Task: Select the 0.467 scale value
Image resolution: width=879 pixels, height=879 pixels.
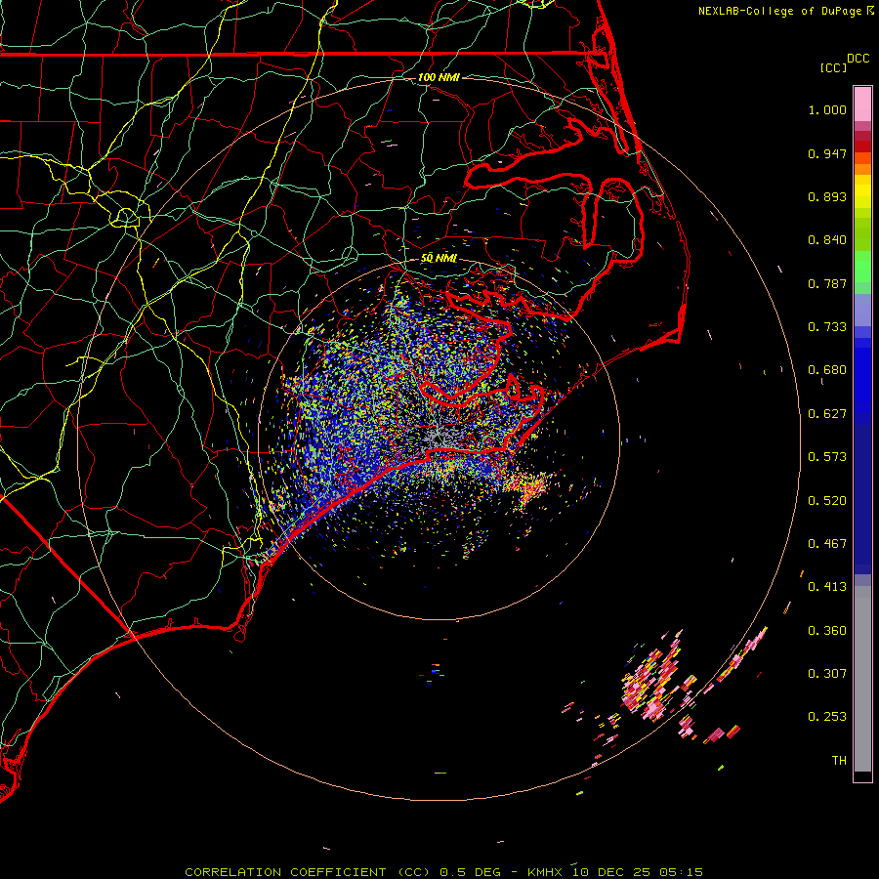Action: [x=827, y=544]
